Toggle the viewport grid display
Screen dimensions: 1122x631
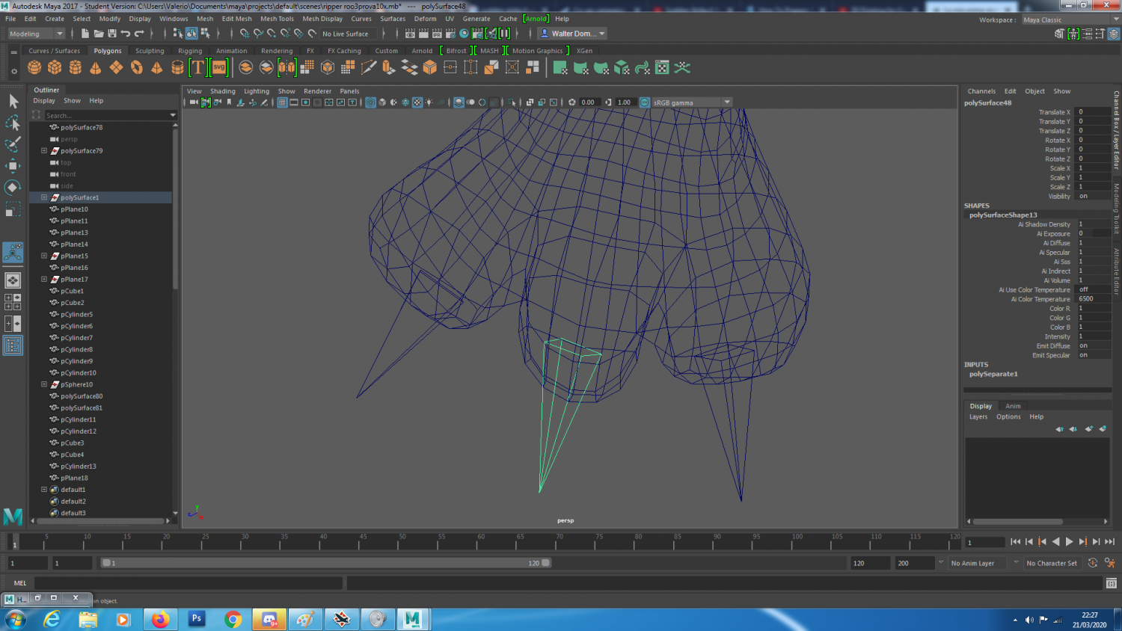[282, 102]
